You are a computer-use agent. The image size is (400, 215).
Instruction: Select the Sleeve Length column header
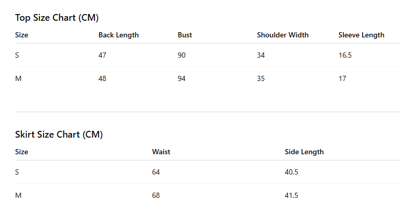361,35
